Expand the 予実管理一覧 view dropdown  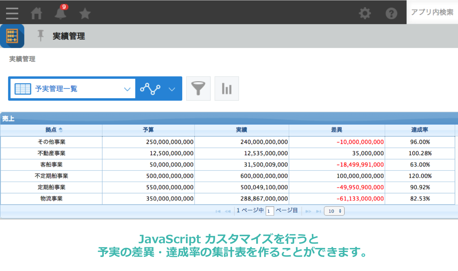127,89
